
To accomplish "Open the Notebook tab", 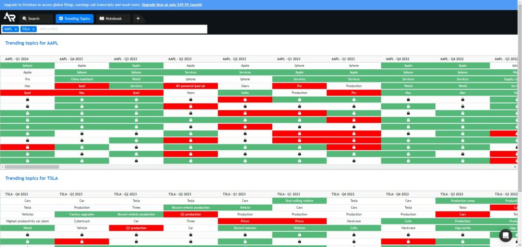I will pos(113,19).
